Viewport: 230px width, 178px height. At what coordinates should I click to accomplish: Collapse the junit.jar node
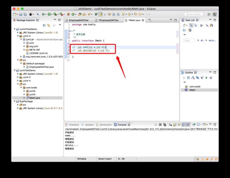pos(21,39)
